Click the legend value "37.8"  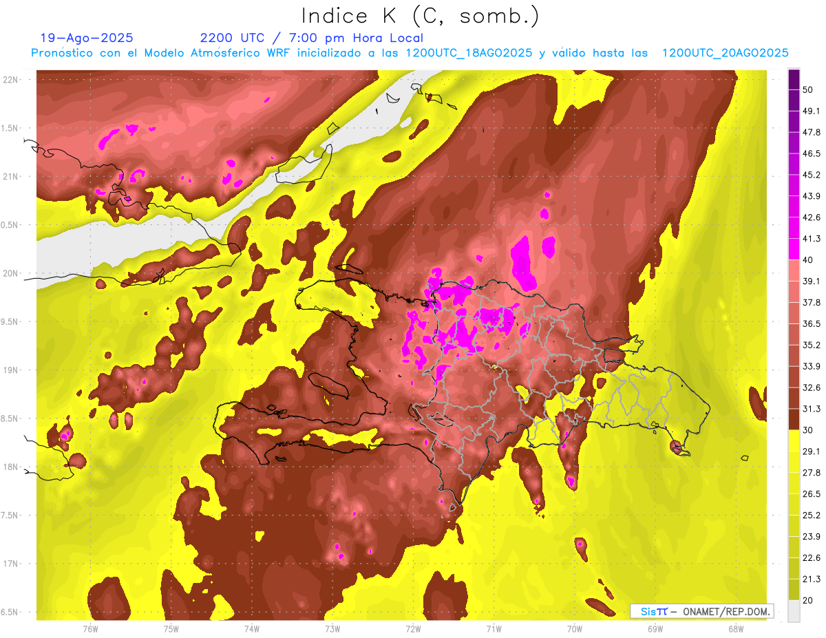click(812, 302)
